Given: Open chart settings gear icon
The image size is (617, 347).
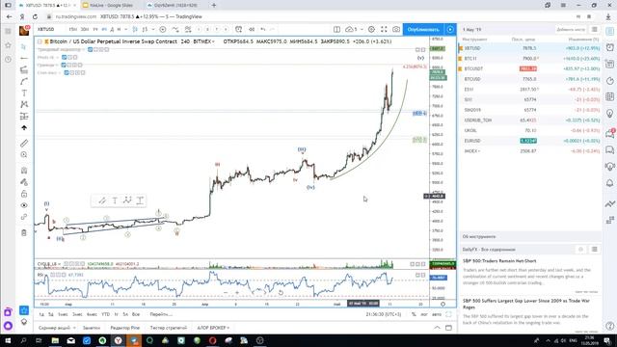Looking at the screenshot, I should coord(371,30).
